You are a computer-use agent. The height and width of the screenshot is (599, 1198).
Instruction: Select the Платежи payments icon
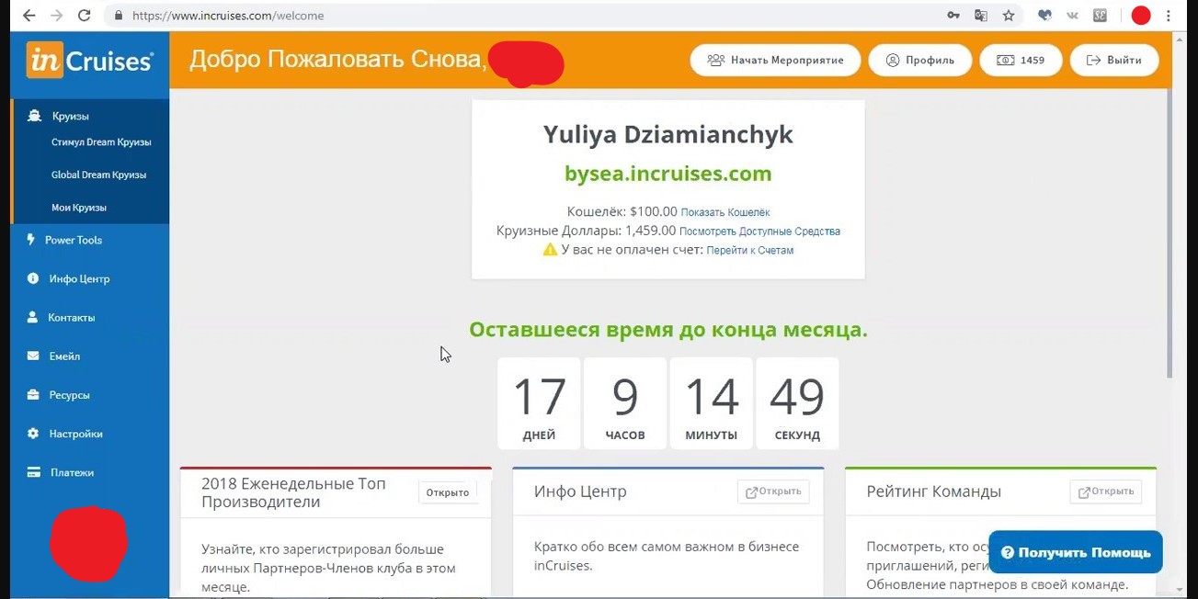tap(31, 471)
